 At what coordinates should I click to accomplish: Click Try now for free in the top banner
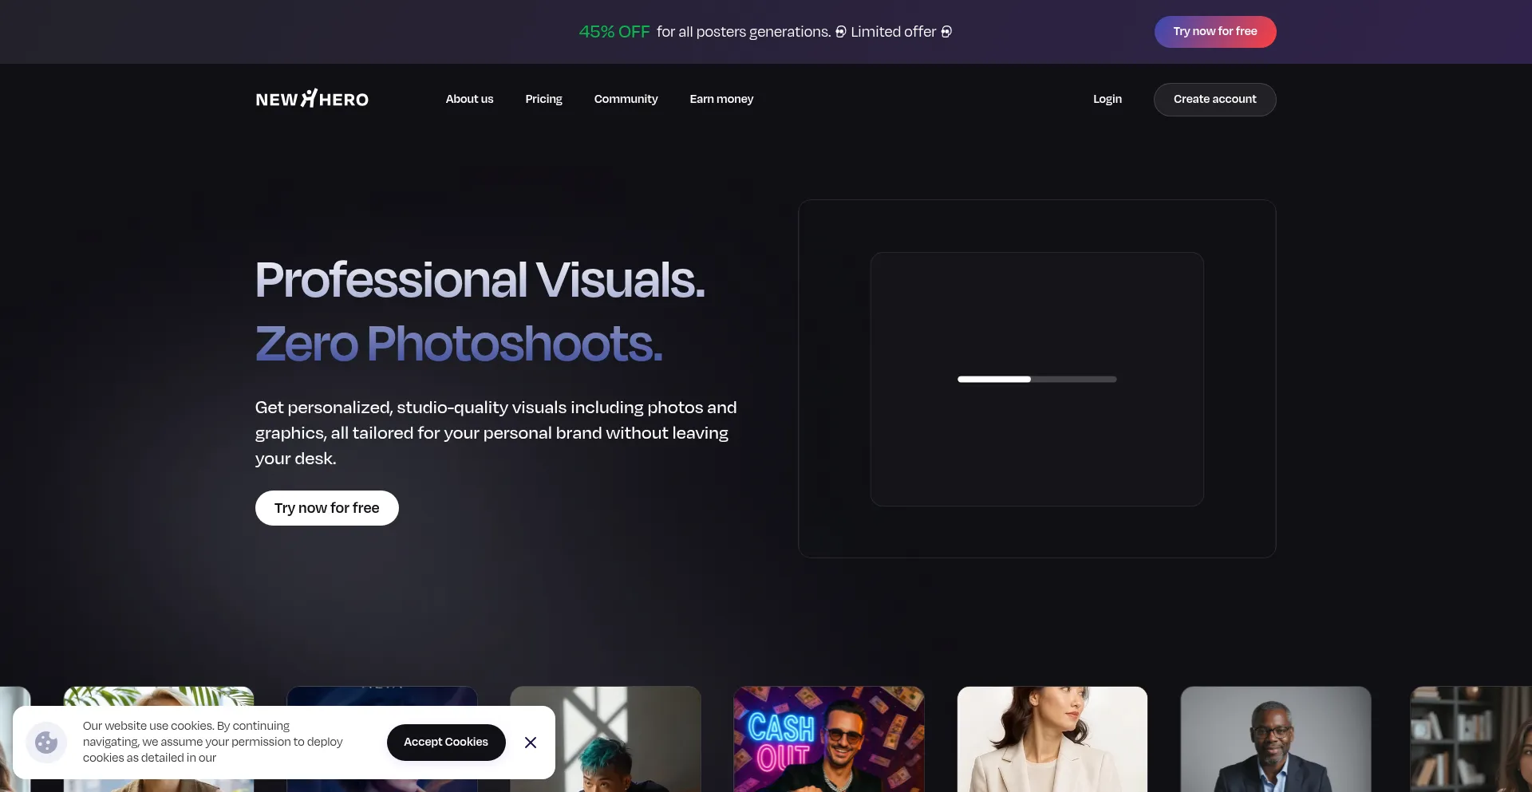point(1215,31)
